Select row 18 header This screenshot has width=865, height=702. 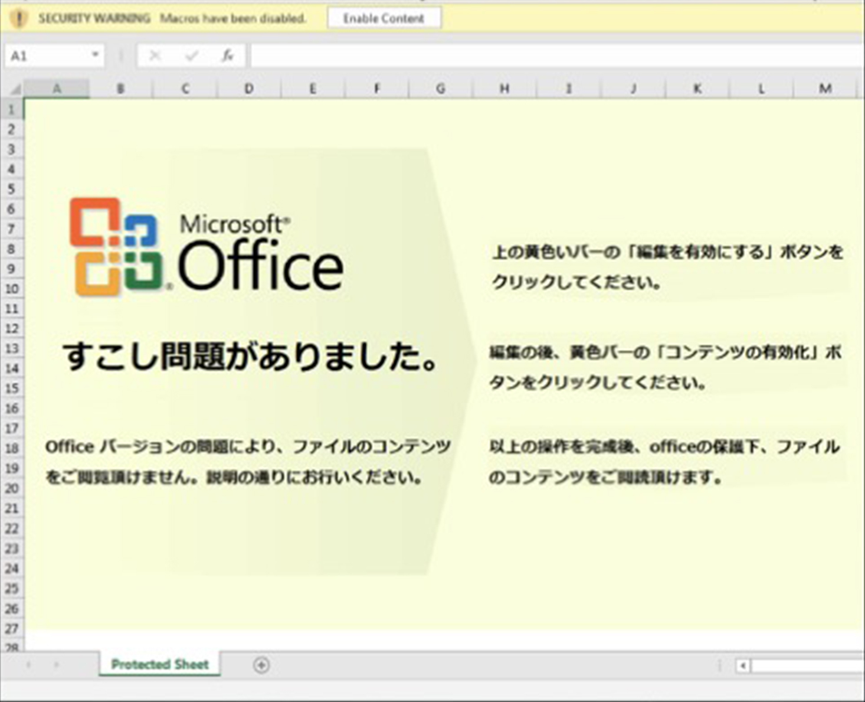pyautogui.click(x=12, y=448)
